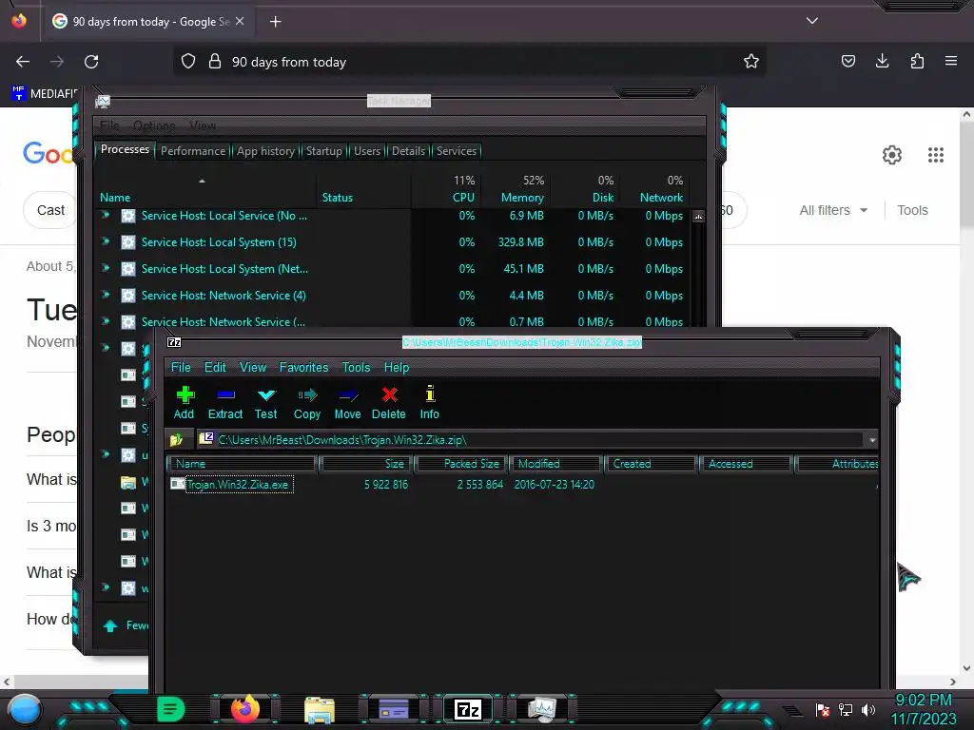Go up one folder in 7-Zip
This screenshot has width=974, height=730.
177,439
